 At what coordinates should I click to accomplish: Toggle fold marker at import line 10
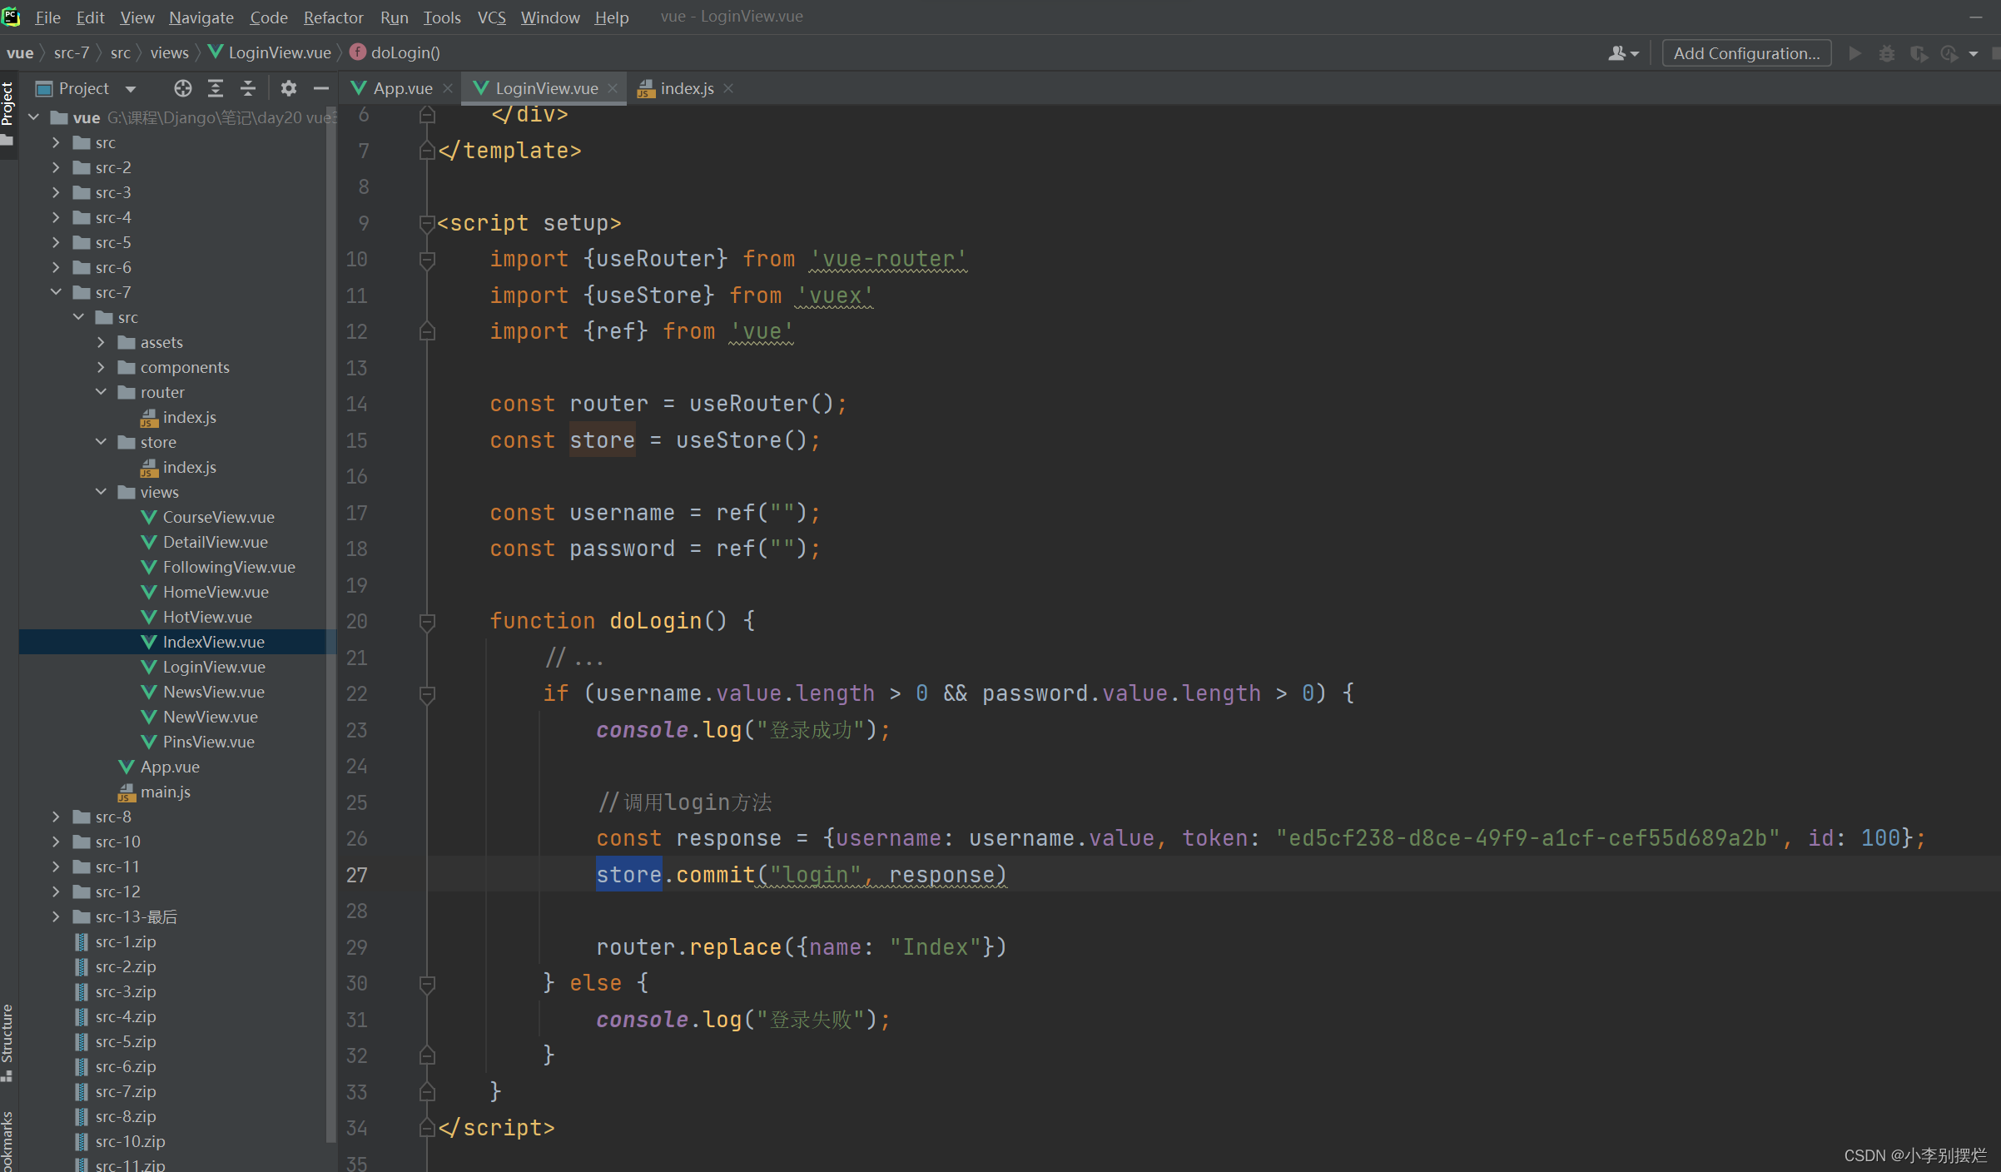(427, 259)
